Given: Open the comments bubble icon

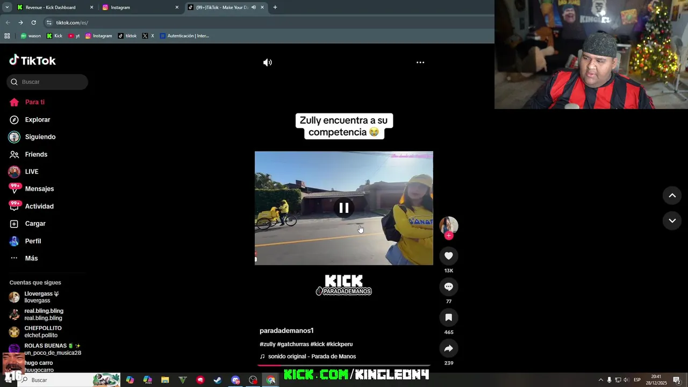Looking at the screenshot, I should (x=449, y=286).
